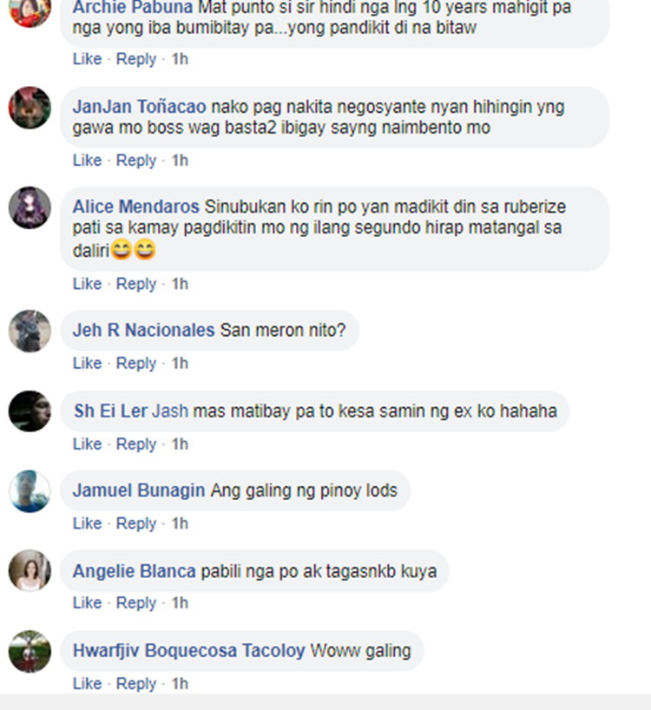Reply to Sh Ei Ler's comment
This screenshot has height=710, width=651.
(136, 444)
